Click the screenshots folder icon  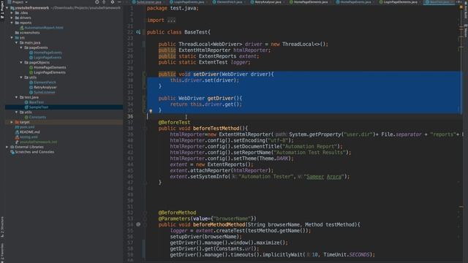tap(17, 32)
